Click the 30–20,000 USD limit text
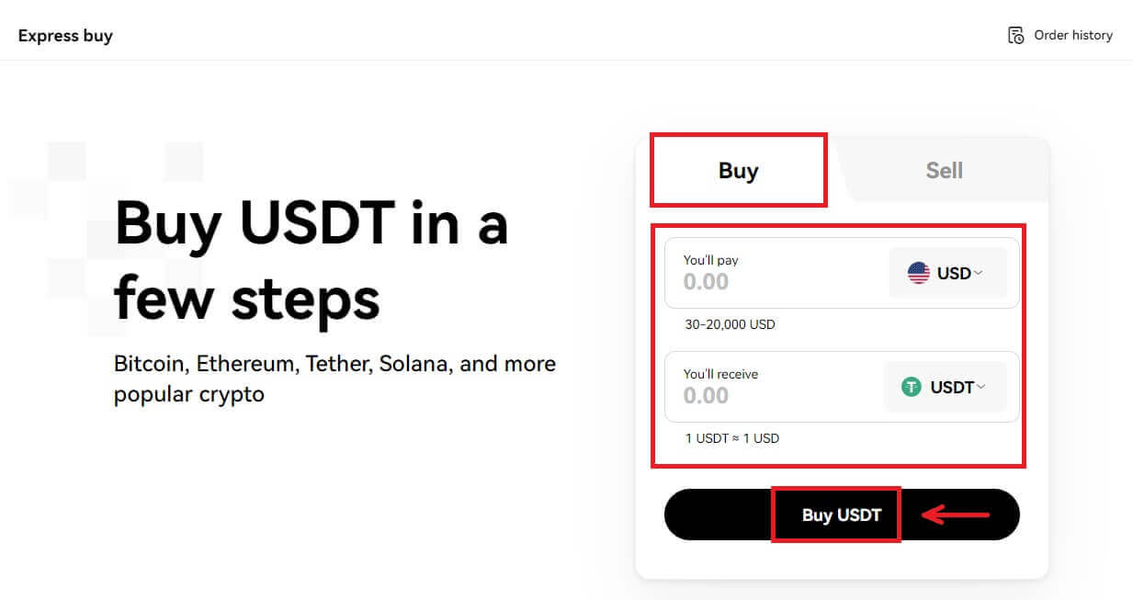The width and height of the screenshot is (1133, 600). pos(730,324)
